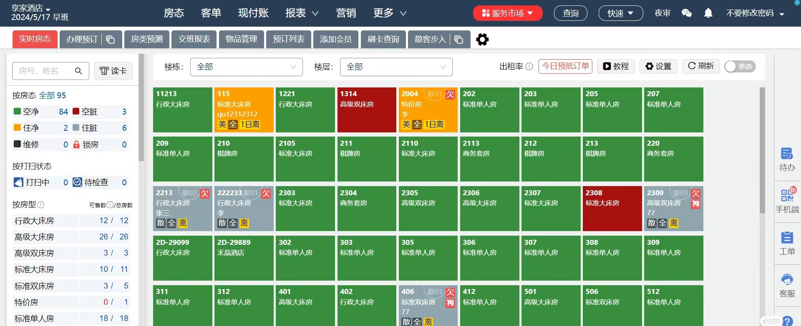801x326 pixels.
Task: Click the 押 badge on room 2309
Action: pos(696,204)
